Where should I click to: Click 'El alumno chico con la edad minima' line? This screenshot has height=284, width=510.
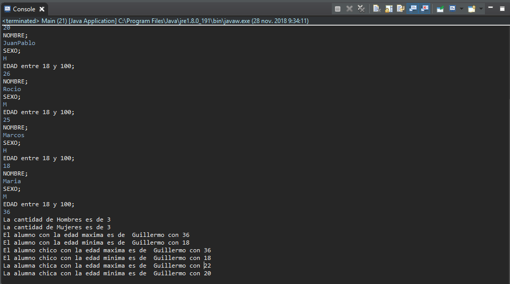click(x=107, y=258)
